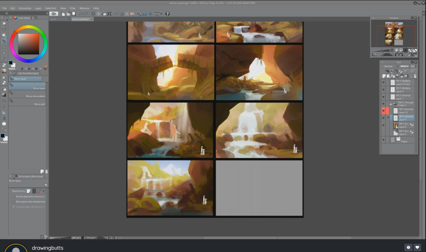This screenshot has height=252, width=426.
Task: Check 'Move the object at the clicked position'
Action: pyautogui.click(x=13, y=197)
